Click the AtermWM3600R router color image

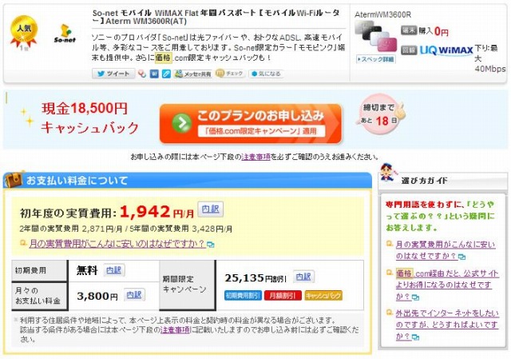click(x=376, y=36)
